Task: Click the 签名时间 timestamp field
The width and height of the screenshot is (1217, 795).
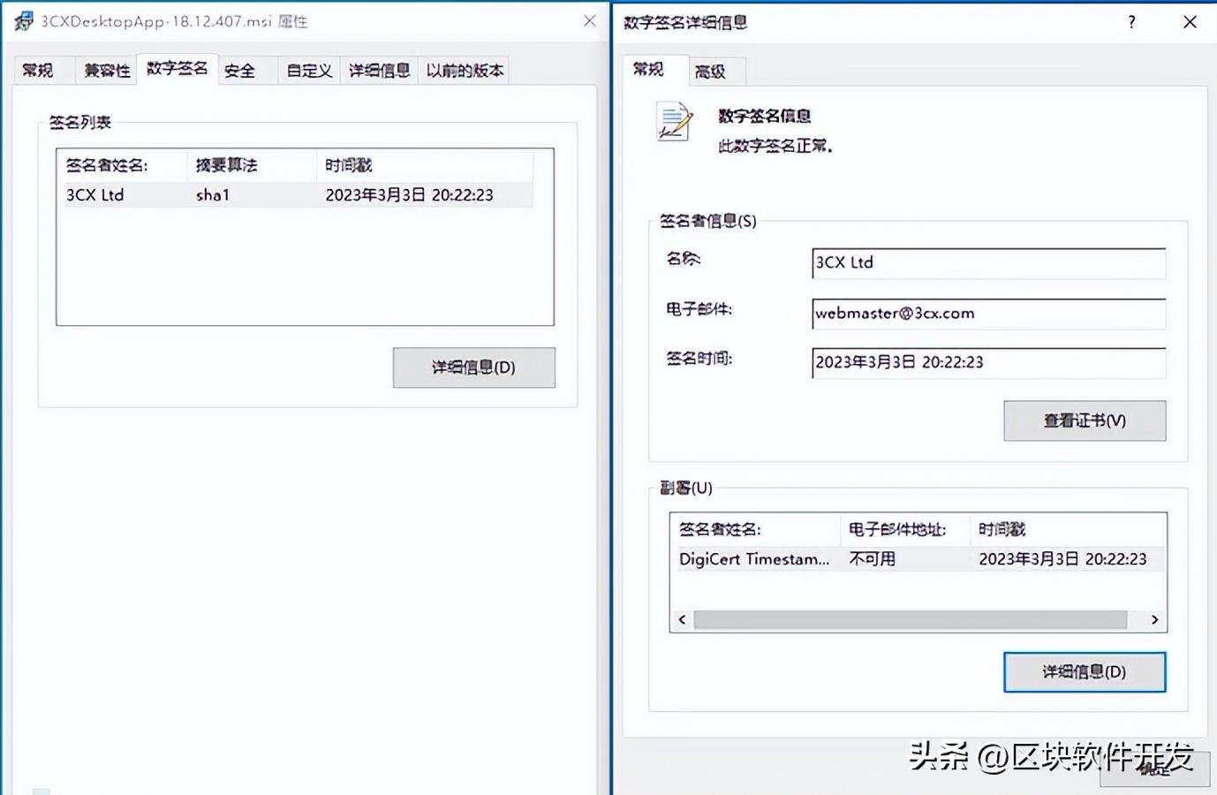Action: coord(986,362)
